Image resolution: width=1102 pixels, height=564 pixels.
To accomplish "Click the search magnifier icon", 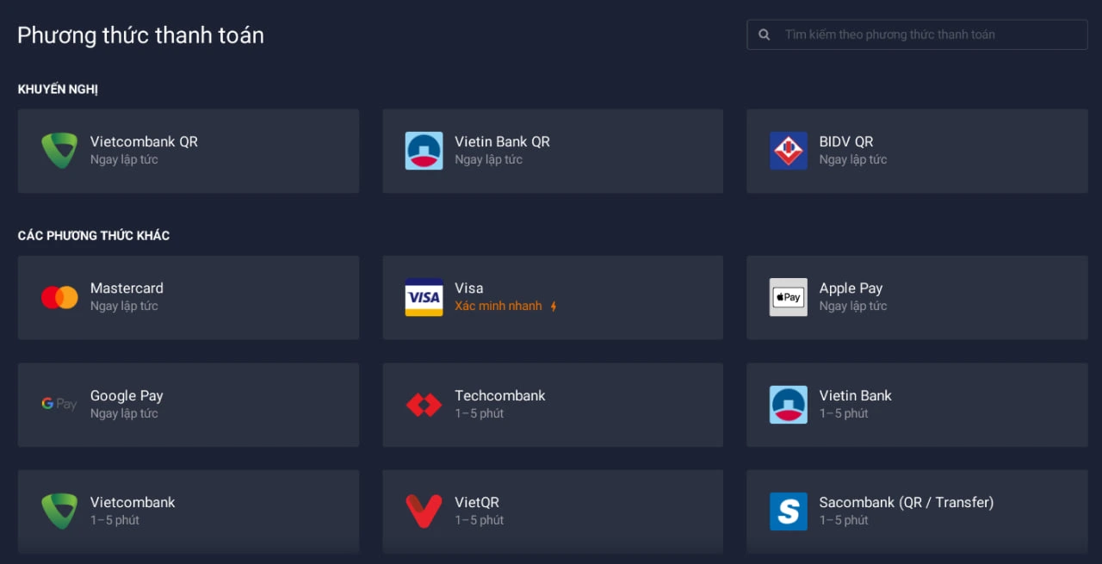I will click(765, 35).
